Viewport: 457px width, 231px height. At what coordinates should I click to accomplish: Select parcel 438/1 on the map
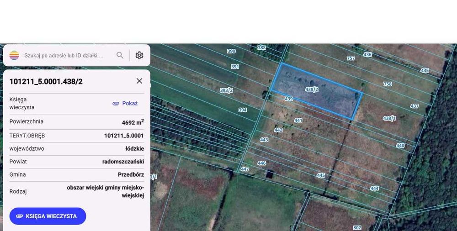pyautogui.click(x=389, y=118)
